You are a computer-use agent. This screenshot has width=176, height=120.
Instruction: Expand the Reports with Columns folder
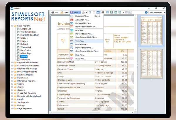(12, 62)
